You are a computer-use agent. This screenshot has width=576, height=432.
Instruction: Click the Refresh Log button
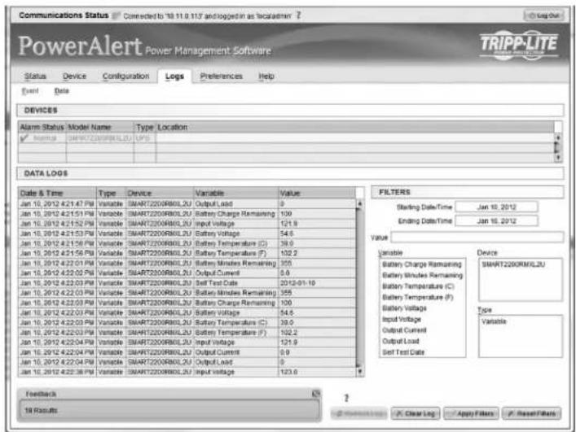(x=358, y=413)
